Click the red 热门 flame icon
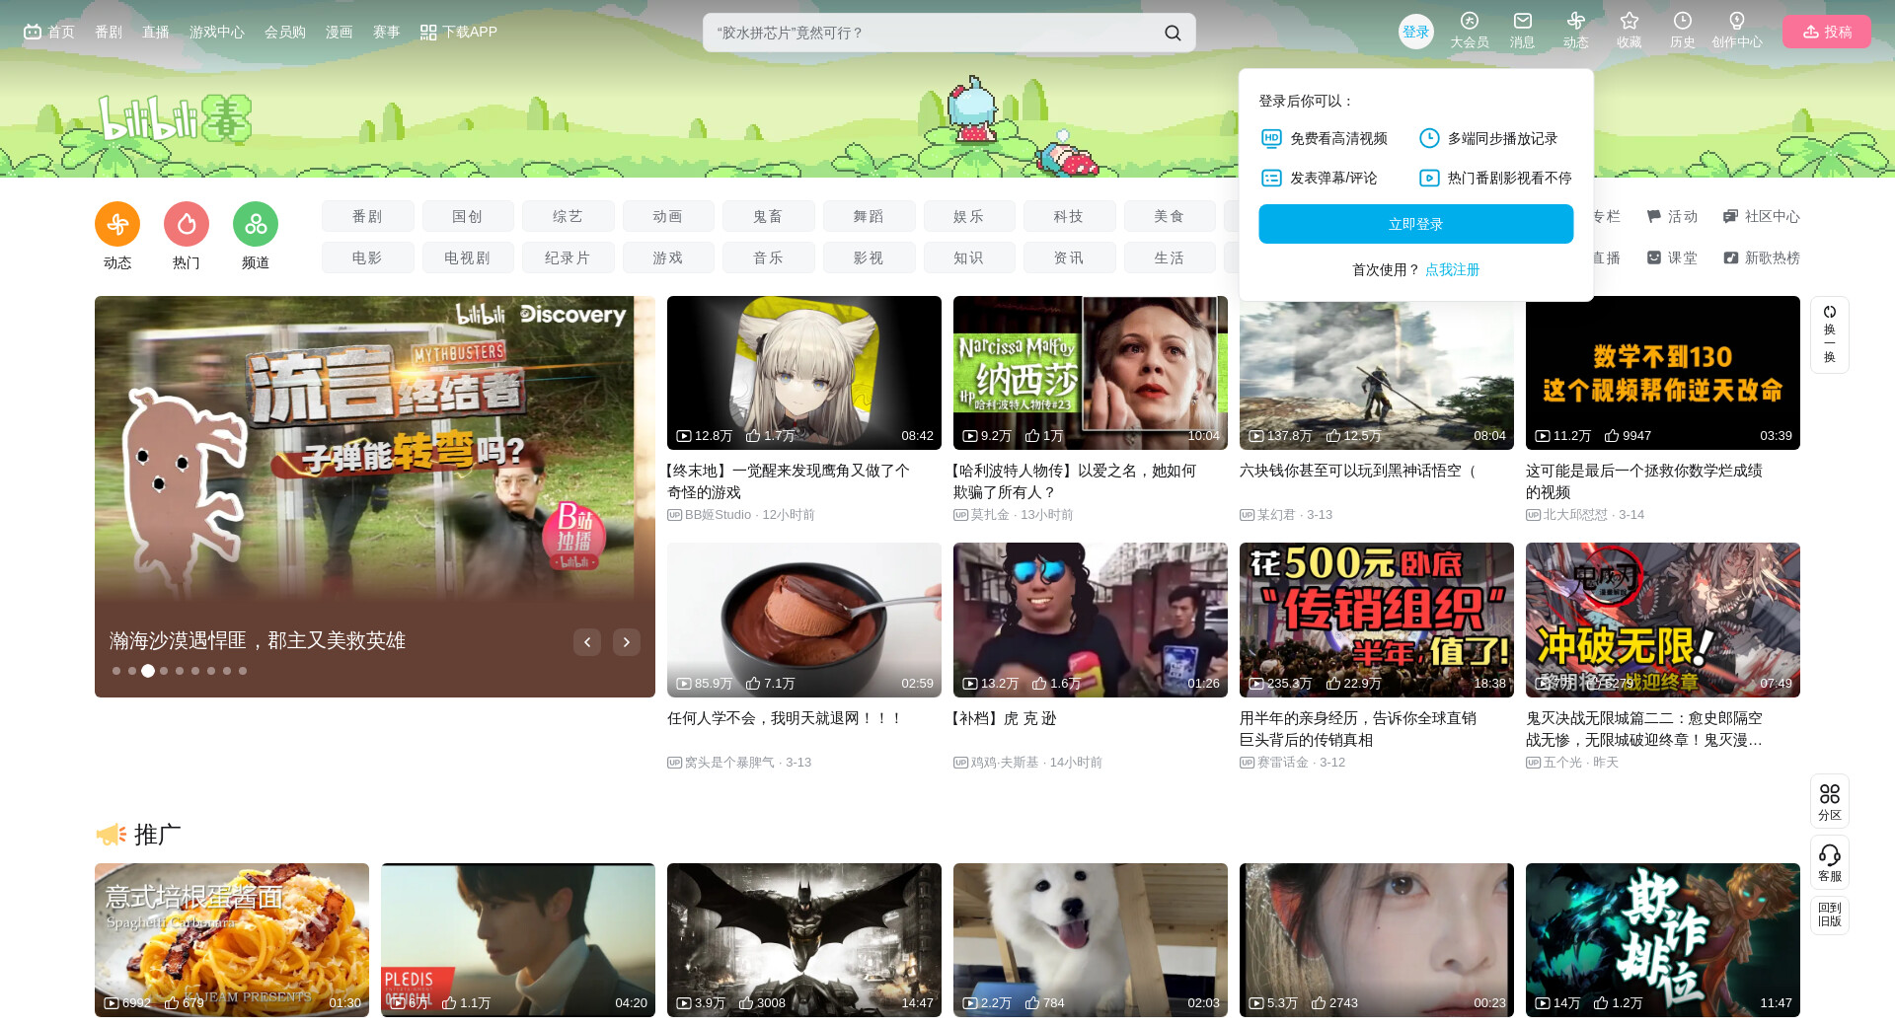1895x1026 pixels. tap(187, 225)
